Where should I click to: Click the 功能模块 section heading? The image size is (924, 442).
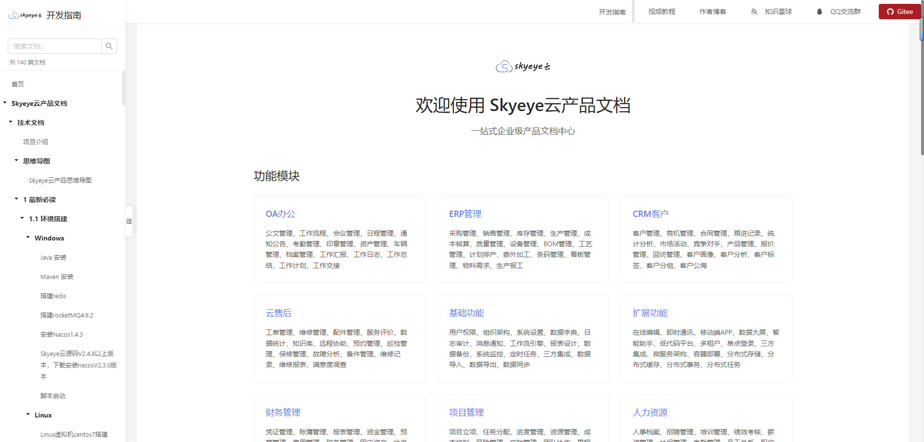(x=277, y=176)
